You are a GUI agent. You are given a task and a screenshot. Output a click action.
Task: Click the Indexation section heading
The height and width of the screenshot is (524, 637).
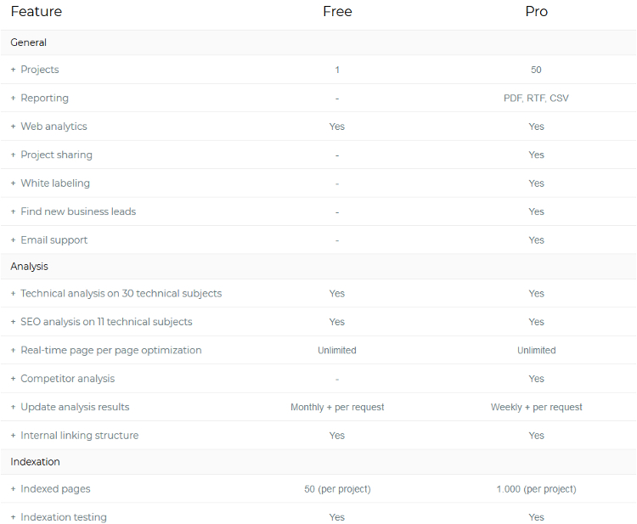tap(35, 462)
